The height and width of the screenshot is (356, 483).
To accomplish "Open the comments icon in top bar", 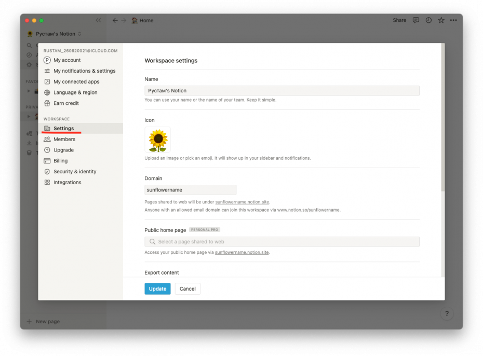I will 416,20.
